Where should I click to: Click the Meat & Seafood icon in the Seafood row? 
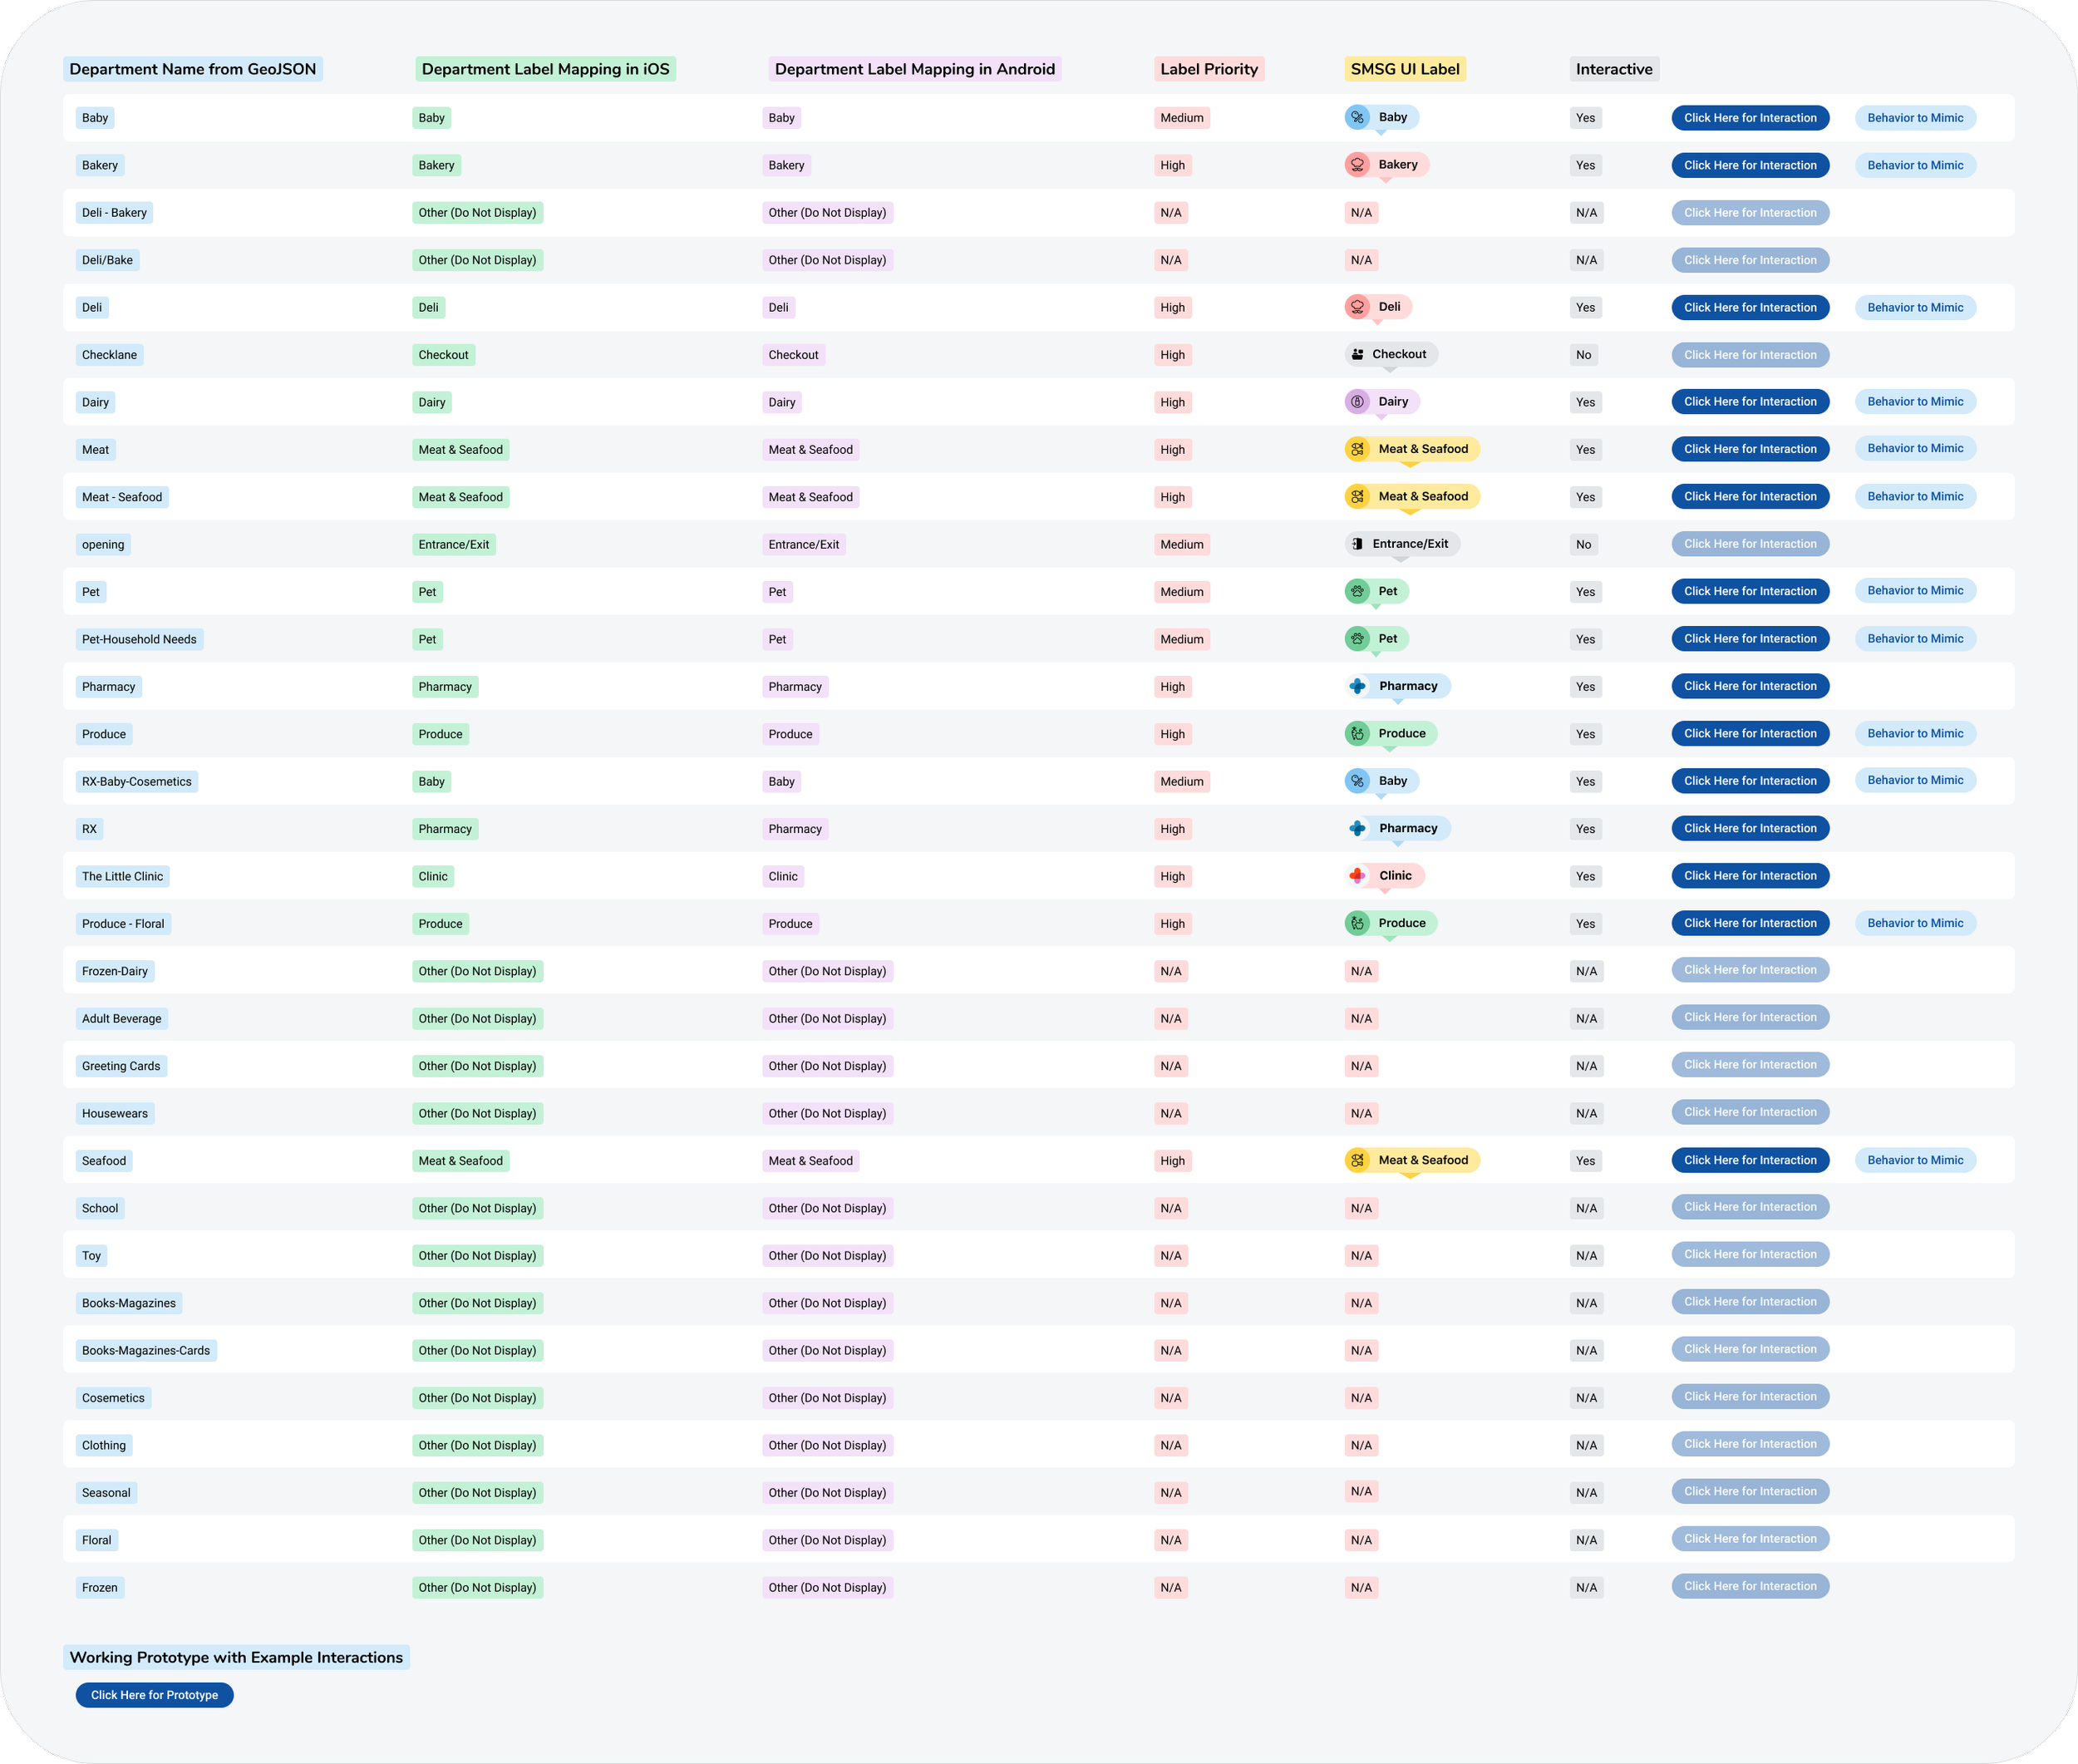click(1357, 1160)
